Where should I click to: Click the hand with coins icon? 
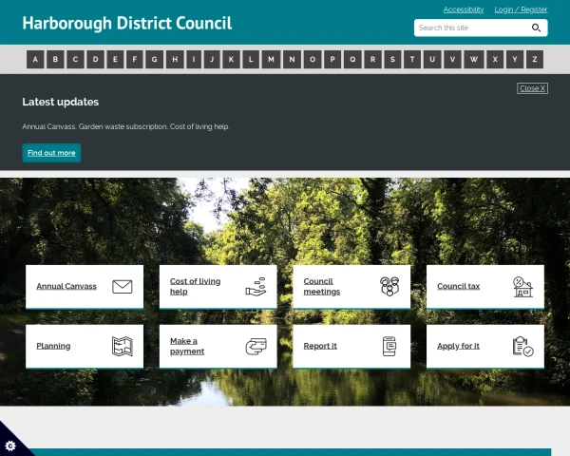pyautogui.click(x=256, y=287)
